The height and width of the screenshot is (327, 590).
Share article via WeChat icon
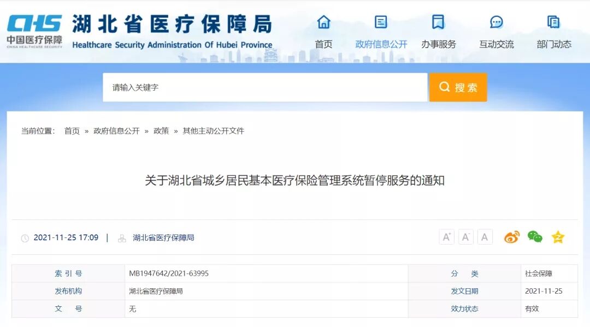coord(535,237)
